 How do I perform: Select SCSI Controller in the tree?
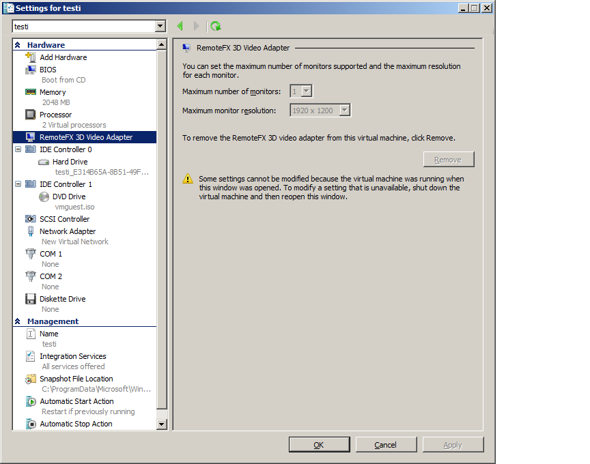64,219
